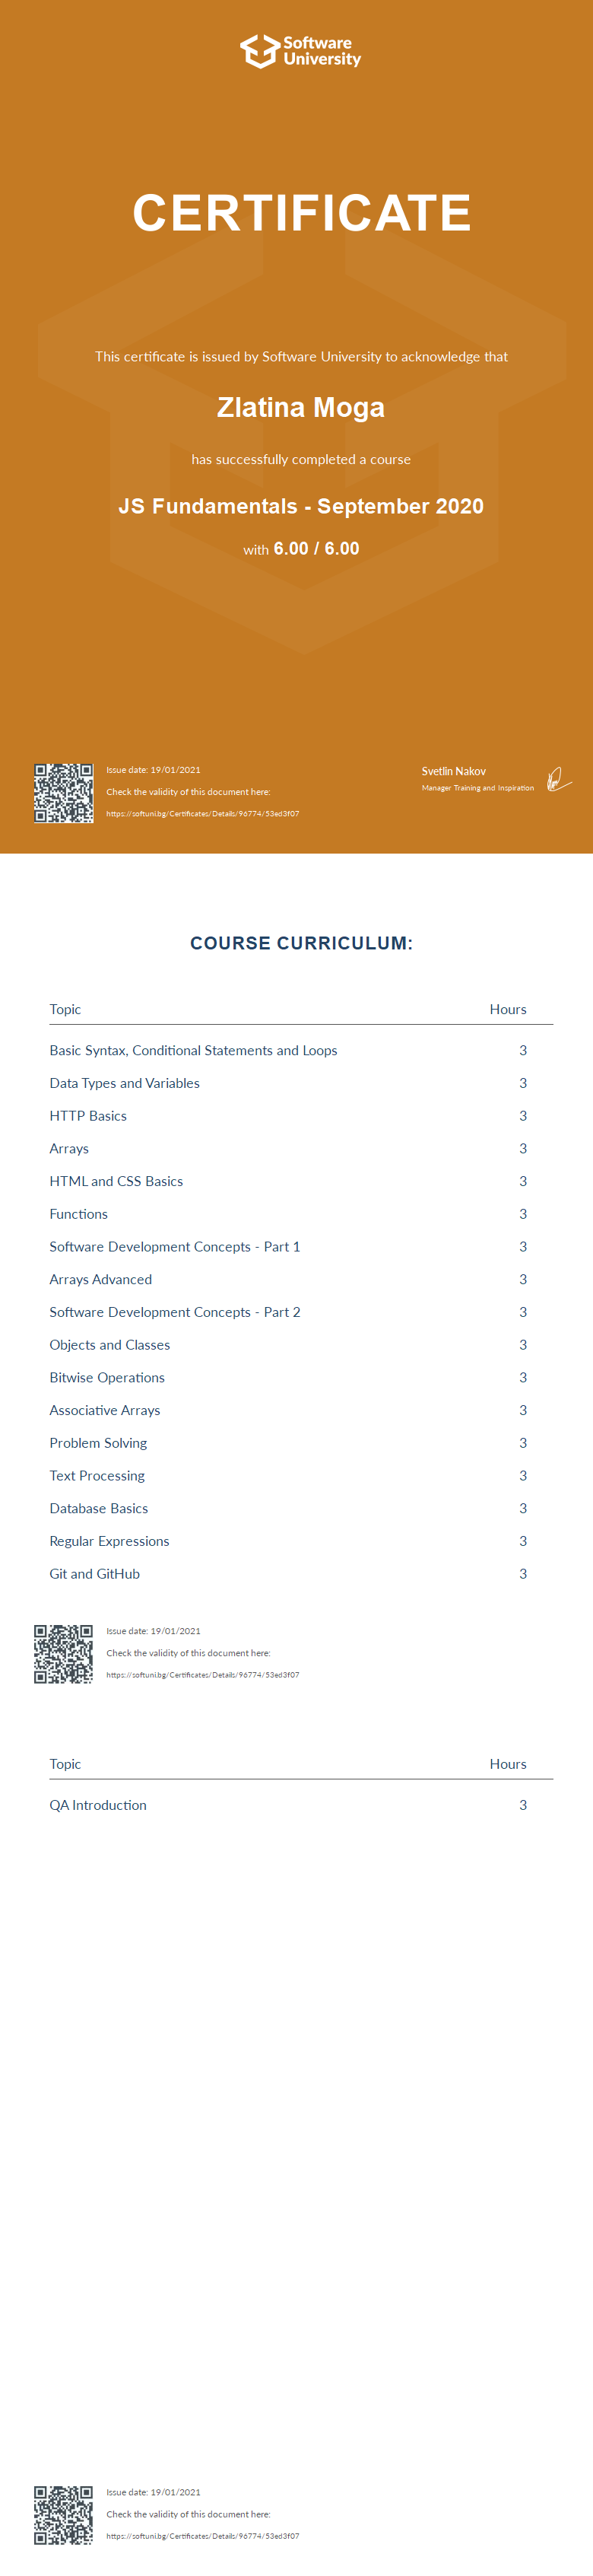
Task: Click the COURSE CURRICULUM heading
Action: pos(301,943)
